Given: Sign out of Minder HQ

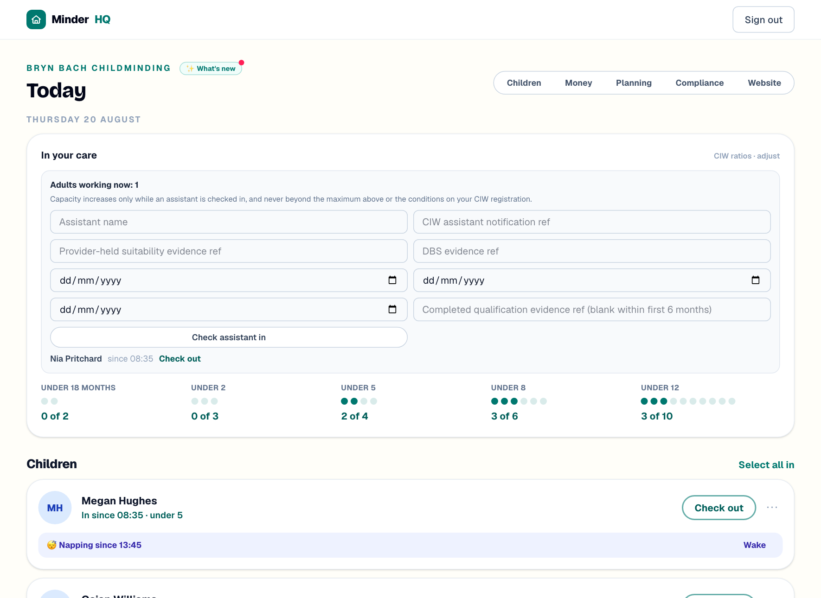Looking at the screenshot, I should tap(763, 19).
